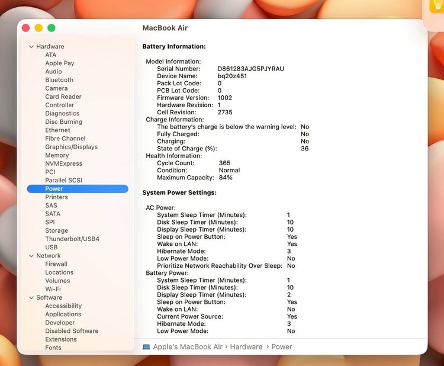Image resolution: width=444 pixels, height=366 pixels.
Task: Open Thunderbolt/USB4 details
Action: tap(72, 239)
